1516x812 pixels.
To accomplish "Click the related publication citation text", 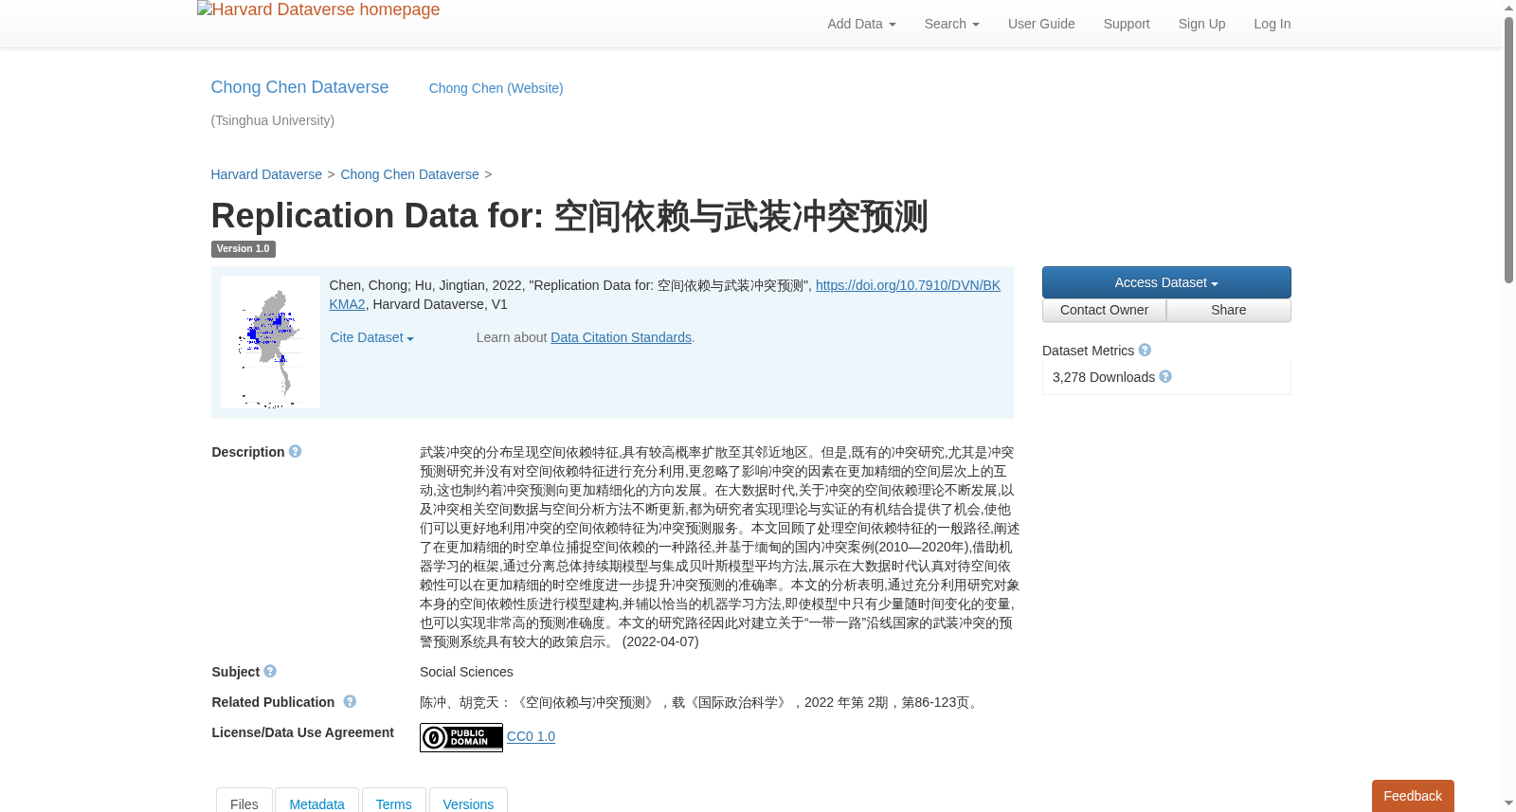I will pos(702,702).
